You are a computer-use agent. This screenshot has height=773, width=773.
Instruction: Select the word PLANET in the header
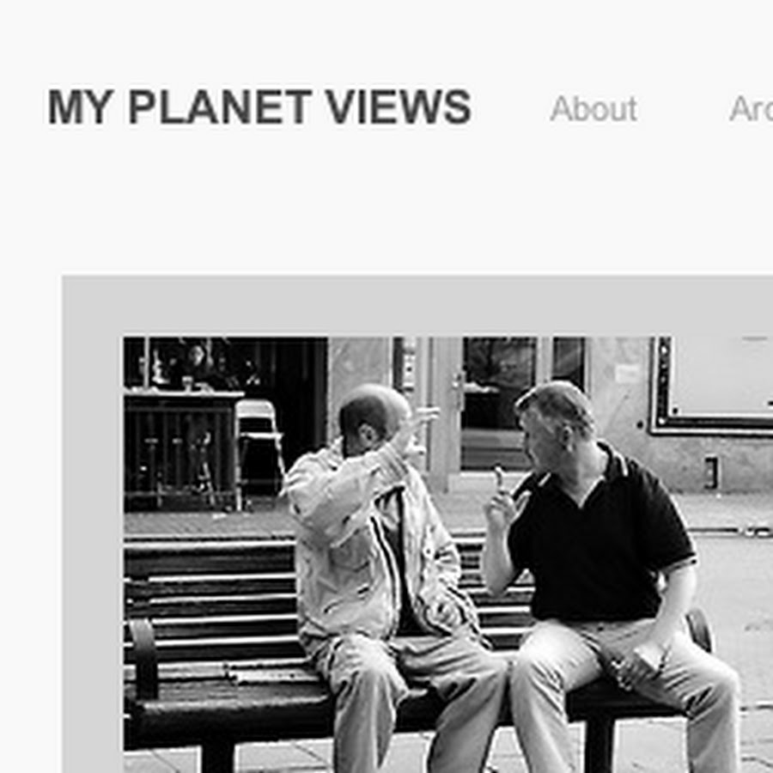(x=219, y=107)
